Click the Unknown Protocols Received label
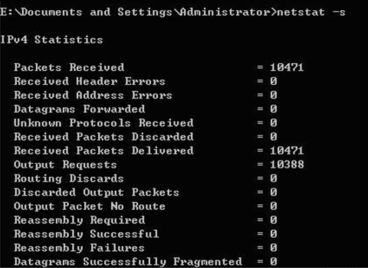The height and width of the screenshot is (268, 368). click(x=104, y=123)
